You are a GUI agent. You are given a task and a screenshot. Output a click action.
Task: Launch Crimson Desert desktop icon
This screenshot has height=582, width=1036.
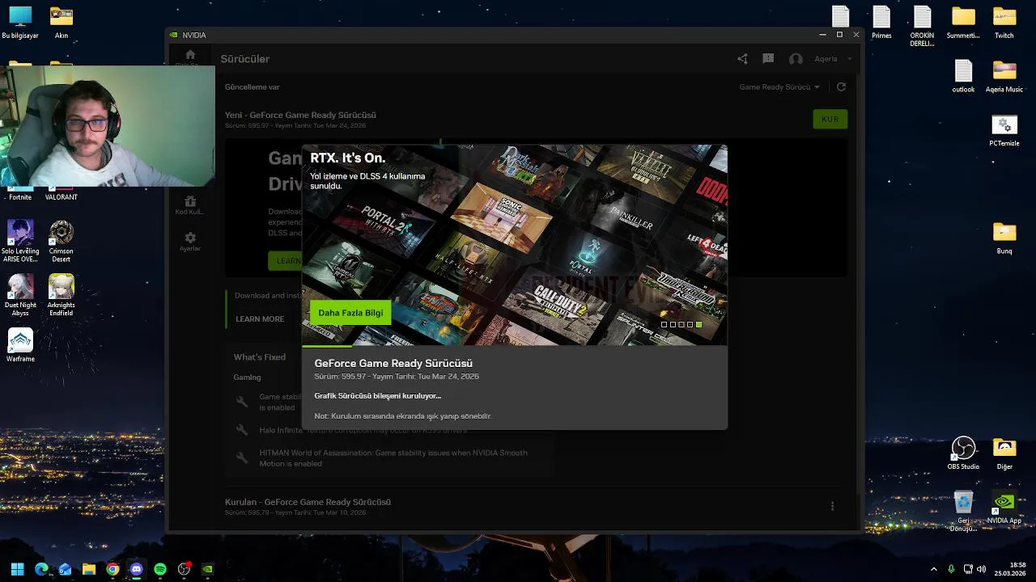click(x=62, y=241)
